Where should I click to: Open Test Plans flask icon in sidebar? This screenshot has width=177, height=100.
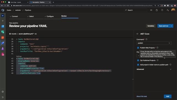[x=3, y=49]
